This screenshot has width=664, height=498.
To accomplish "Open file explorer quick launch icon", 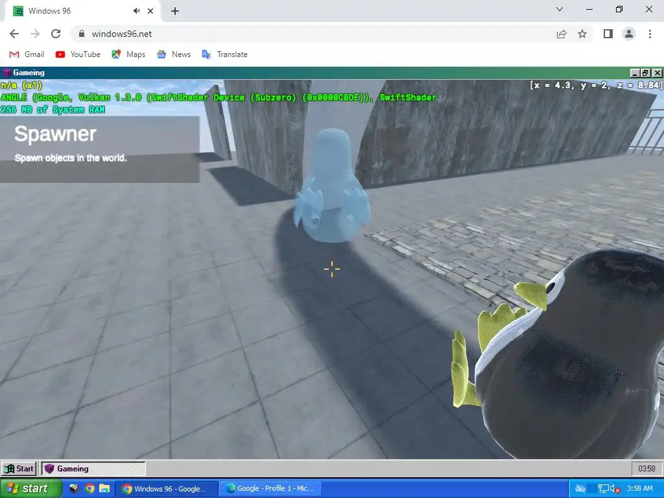I will tap(104, 489).
